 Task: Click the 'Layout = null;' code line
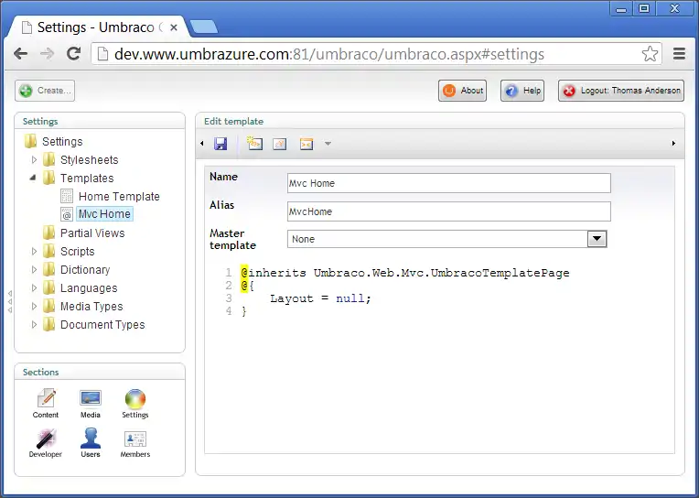tap(320, 298)
